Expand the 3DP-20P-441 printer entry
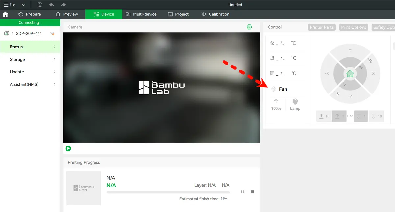The width and height of the screenshot is (395, 212). pyautogui.click(x=12, y=33)
